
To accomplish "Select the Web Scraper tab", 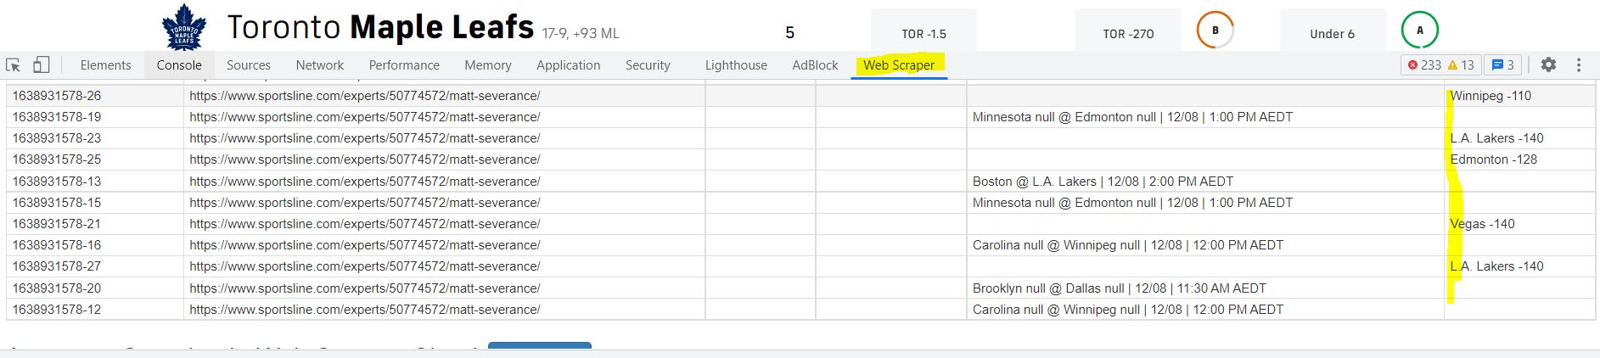I will [x=899, y=64].
